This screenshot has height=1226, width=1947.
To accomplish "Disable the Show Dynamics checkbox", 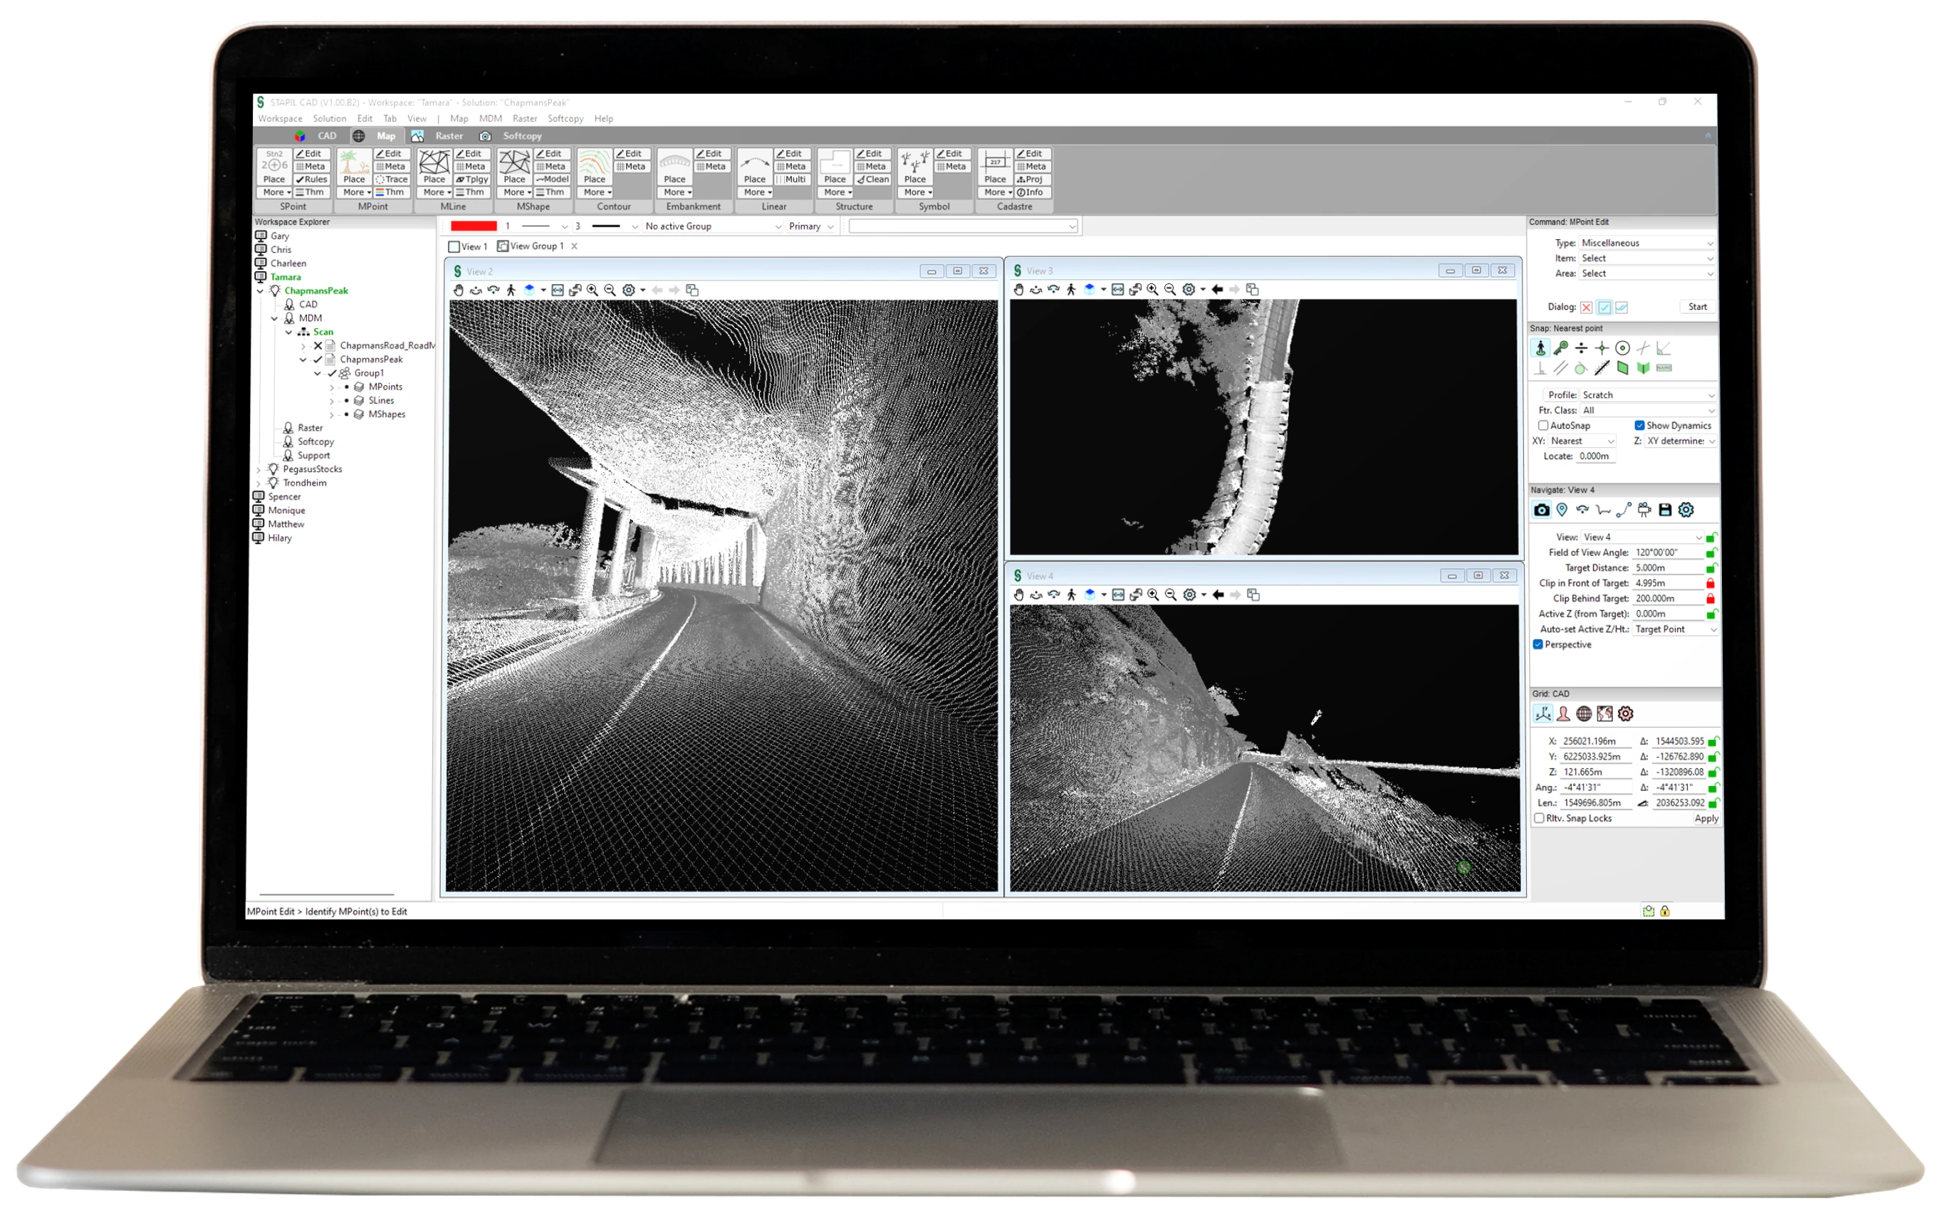I will [x=1640, y=424].
